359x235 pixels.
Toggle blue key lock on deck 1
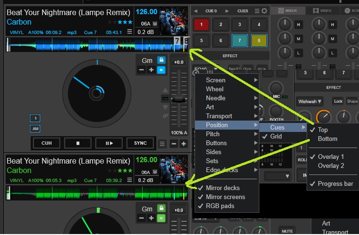pyautogui.click(x=161, y=60)
